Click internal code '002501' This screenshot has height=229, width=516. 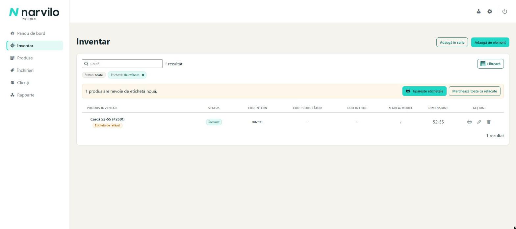coord(257,122)
